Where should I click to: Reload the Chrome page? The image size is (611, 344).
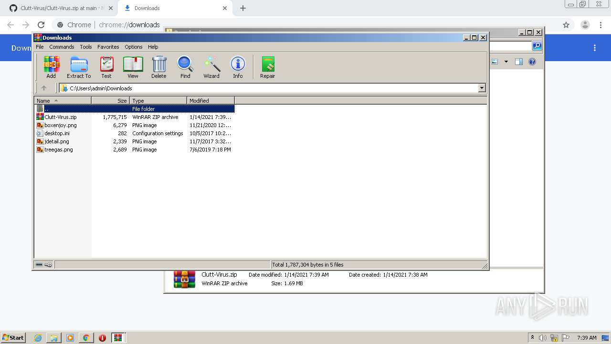point(41,25)
